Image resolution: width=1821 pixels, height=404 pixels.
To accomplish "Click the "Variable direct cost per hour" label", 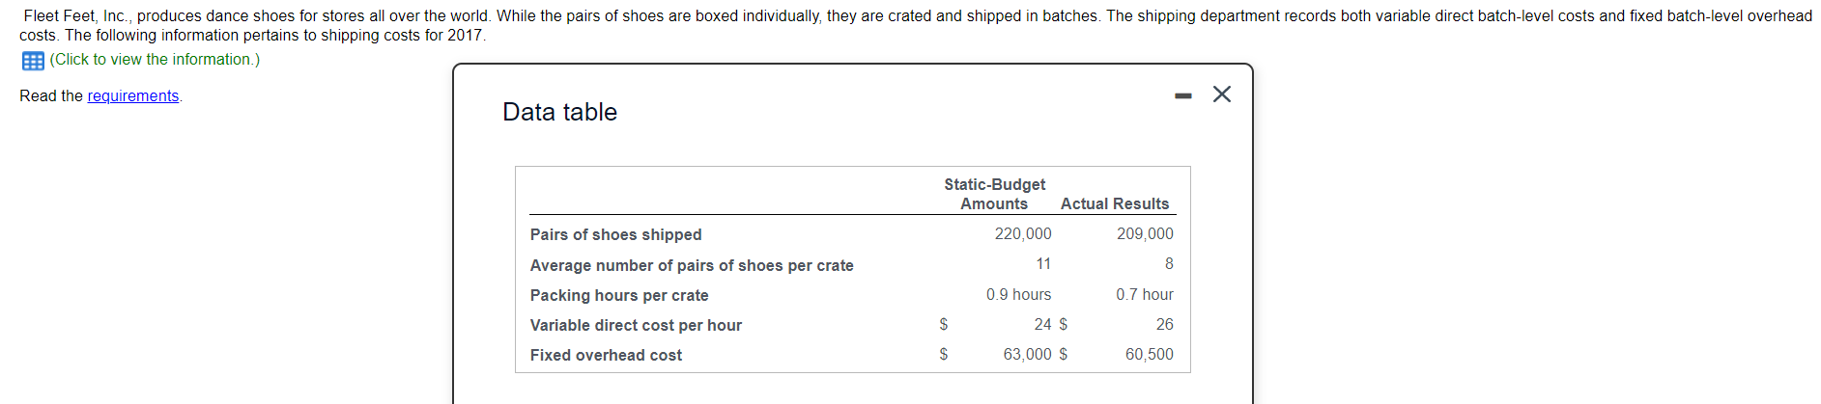I will (x=636, y=326).
